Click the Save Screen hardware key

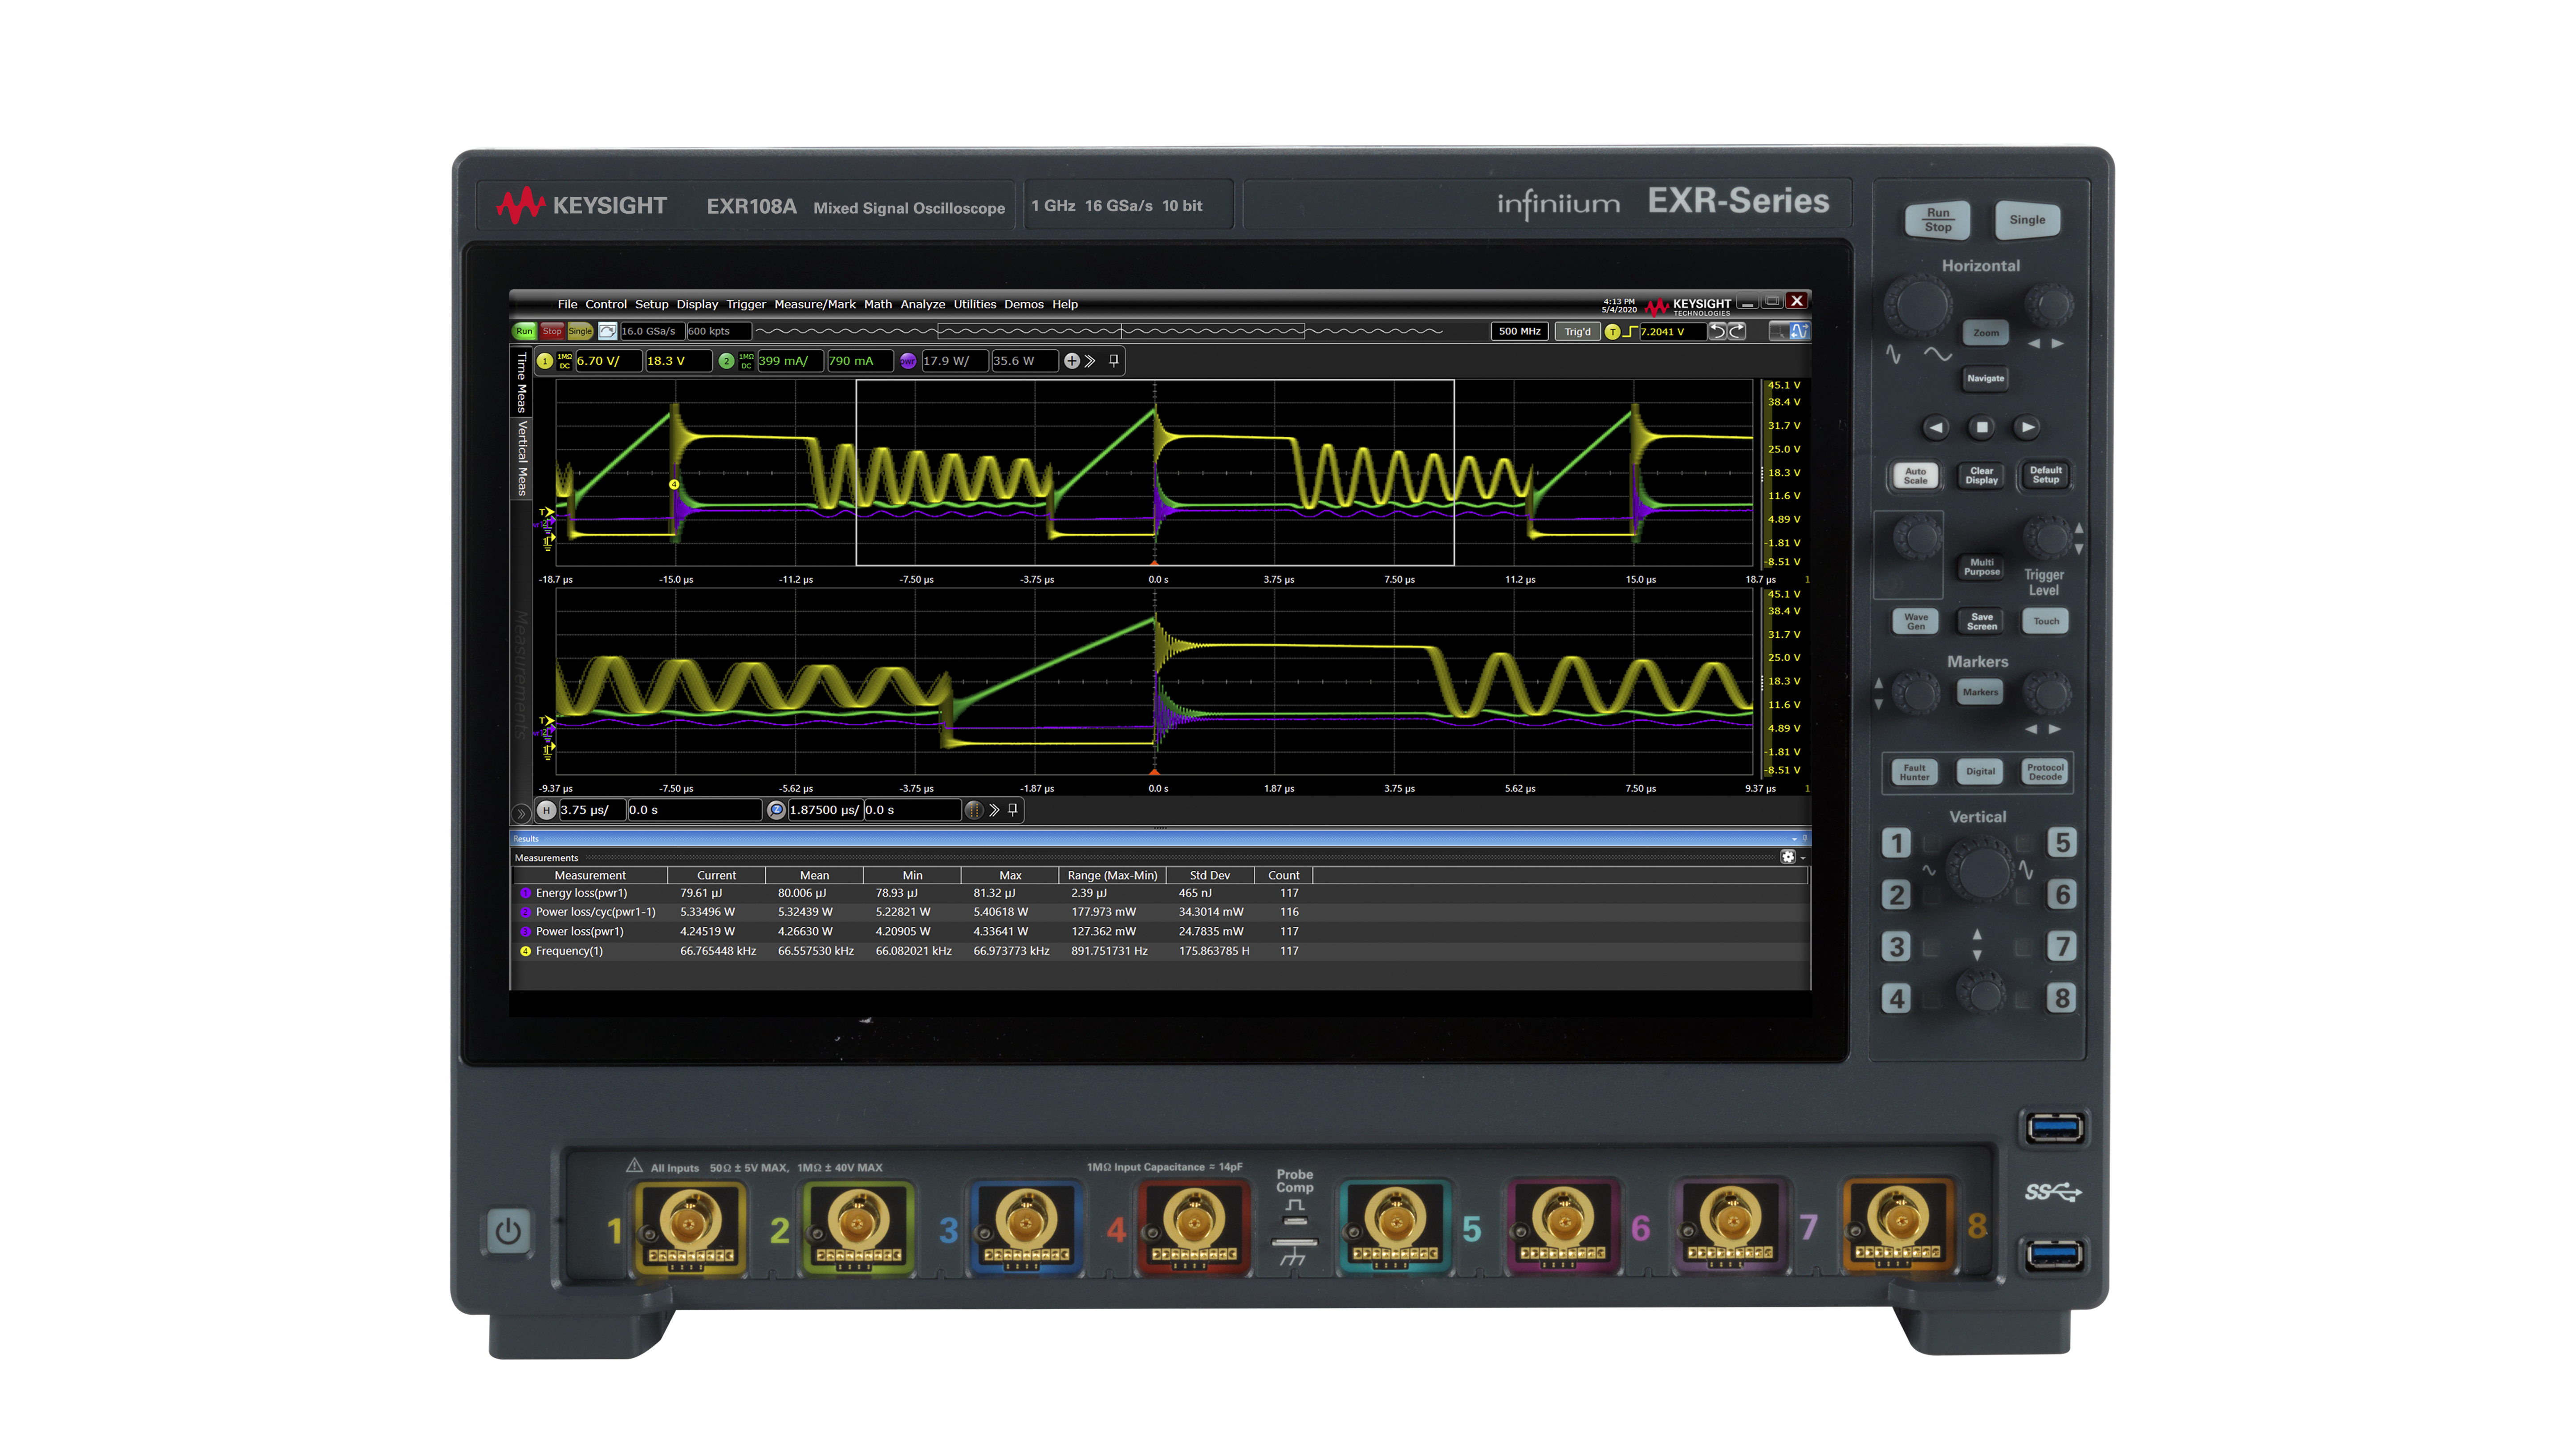(x=1981, y=621)
